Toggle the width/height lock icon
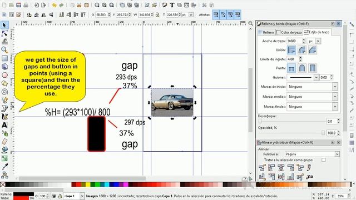Screen dimensions: 356x200 (157, 15)
